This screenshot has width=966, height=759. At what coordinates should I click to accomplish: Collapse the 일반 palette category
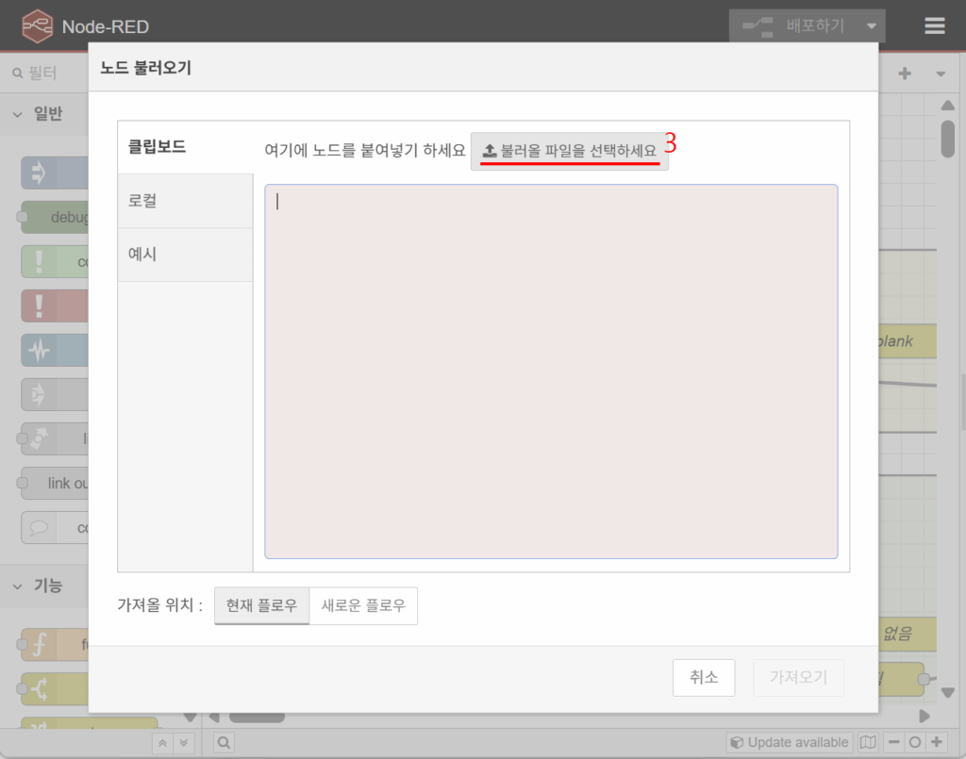(x=19, y=114)
